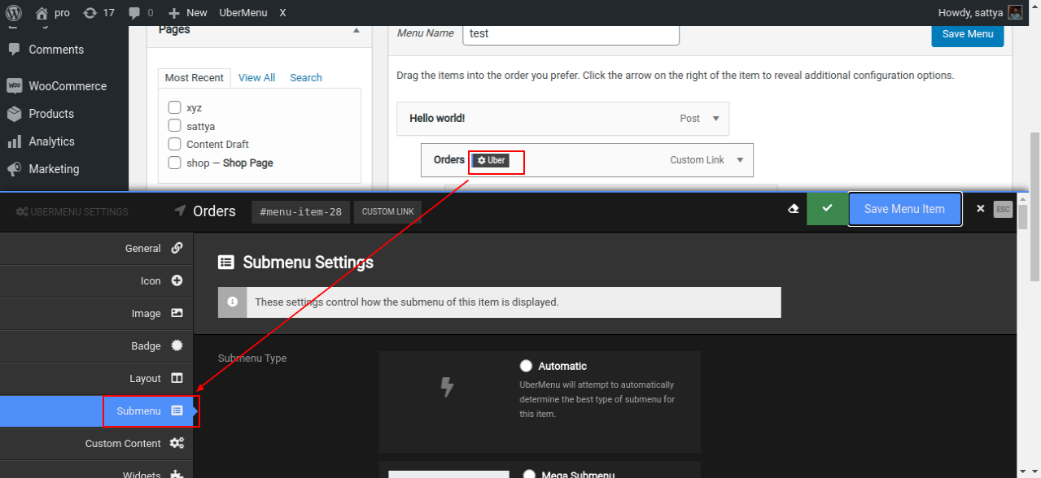Open the WordPress logo menu
1041x478 pixels.
pyautogui.click(x=14, y=12)
